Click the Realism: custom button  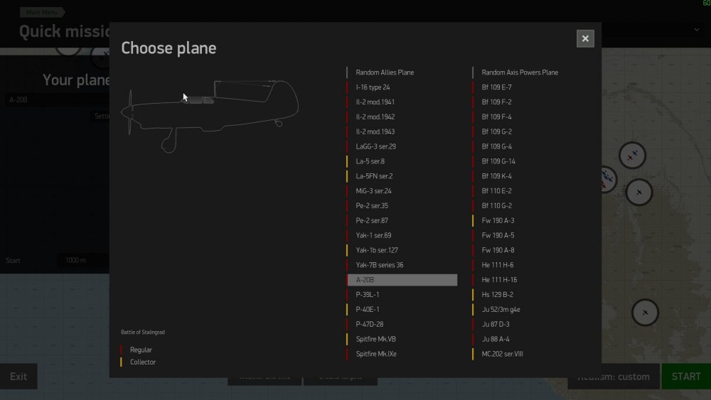(x=614, y=377)
